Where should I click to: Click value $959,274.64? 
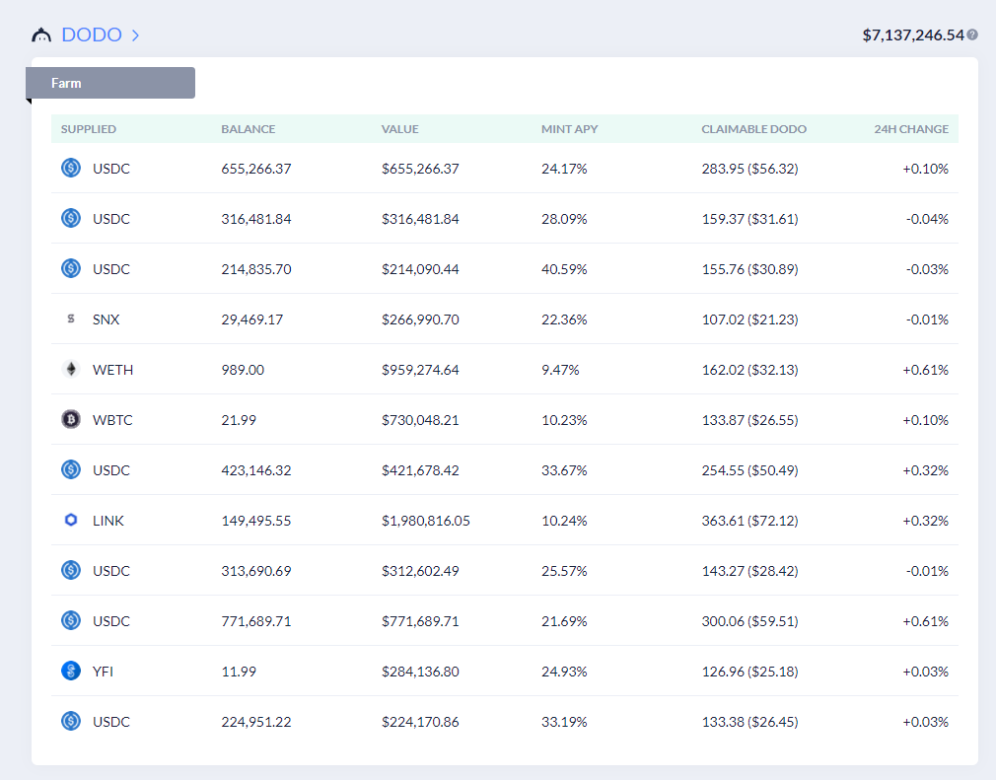[x=420, y=370]
